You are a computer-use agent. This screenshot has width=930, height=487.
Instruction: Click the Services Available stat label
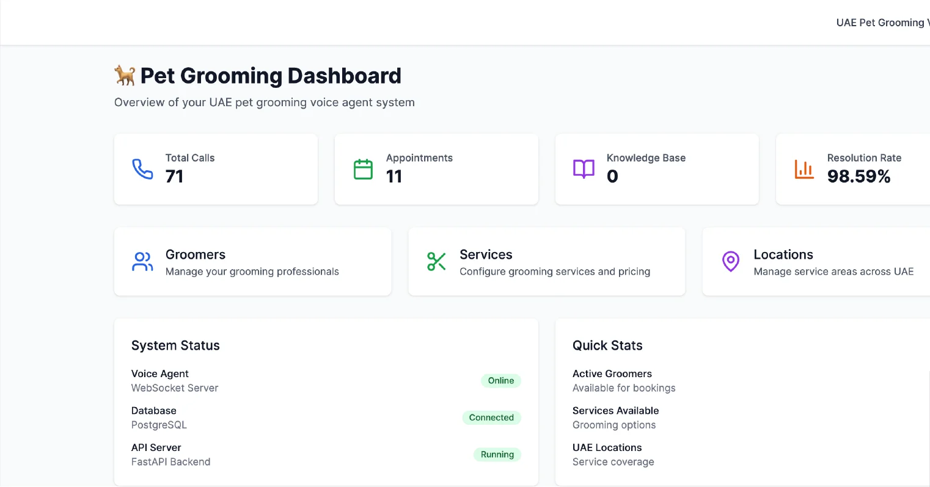(x=616, y=411)
